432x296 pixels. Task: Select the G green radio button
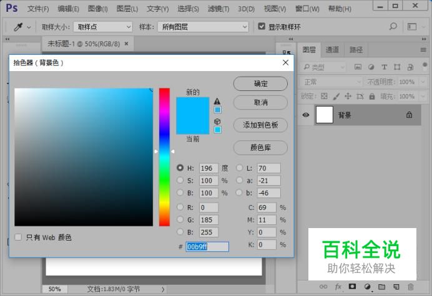[180, 219]
